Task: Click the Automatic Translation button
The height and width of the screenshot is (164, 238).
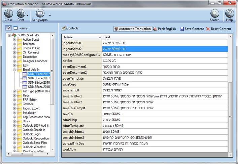Action: coord(133,29)
